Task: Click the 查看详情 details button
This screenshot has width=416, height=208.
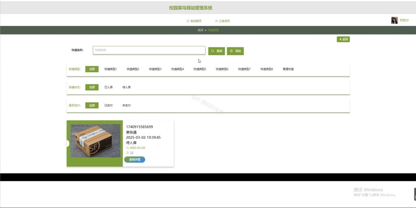Action: point(134,160)
